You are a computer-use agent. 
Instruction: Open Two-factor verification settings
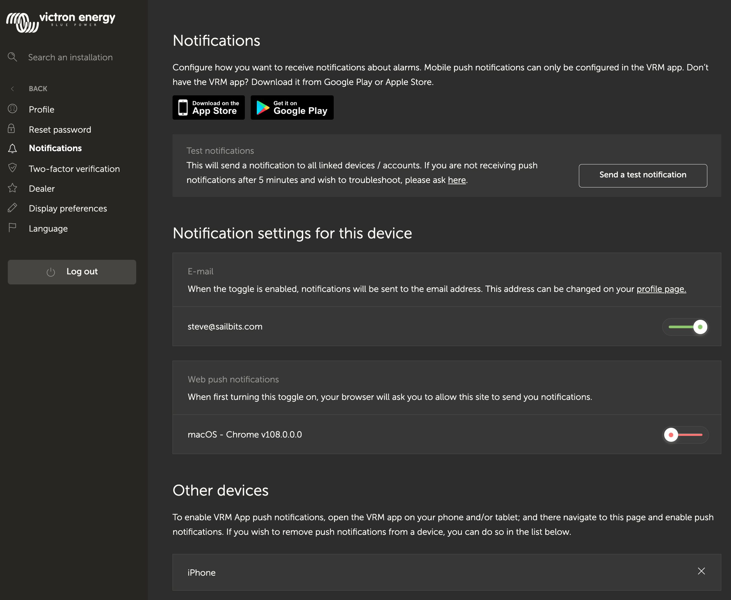pyautogui.click(x=74, y=169)
